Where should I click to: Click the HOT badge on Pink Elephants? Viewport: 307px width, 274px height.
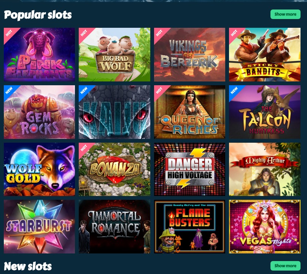click(x=9, y=33)
